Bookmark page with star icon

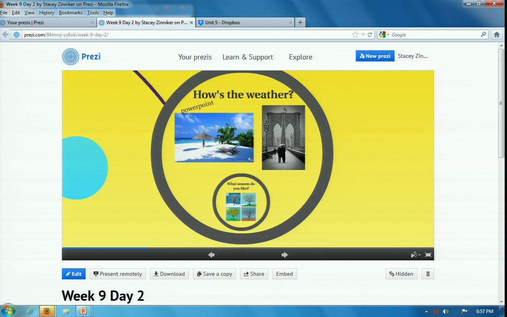355,35
